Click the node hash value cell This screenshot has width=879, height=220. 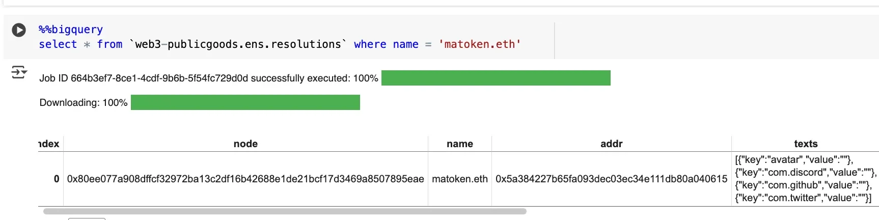(x=245, y=179)
